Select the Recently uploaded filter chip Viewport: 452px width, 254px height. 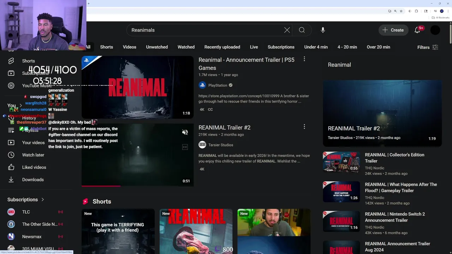[222, 47]
